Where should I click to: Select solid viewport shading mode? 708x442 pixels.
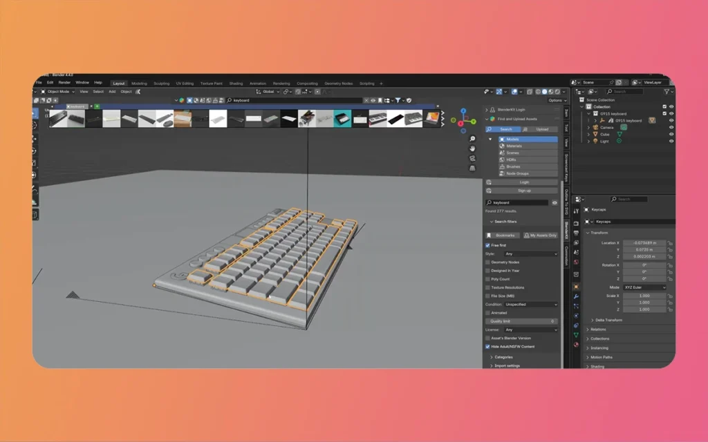[545, 92]
